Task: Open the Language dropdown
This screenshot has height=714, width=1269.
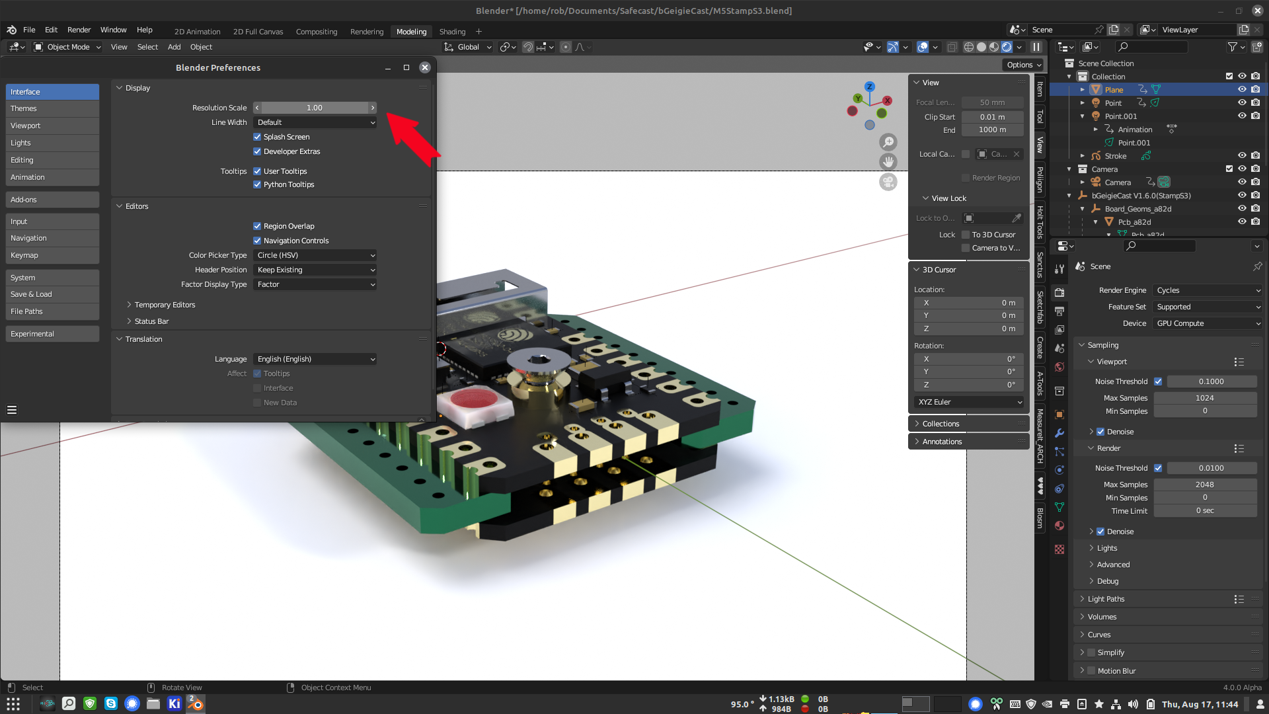Action: (315, 359)
